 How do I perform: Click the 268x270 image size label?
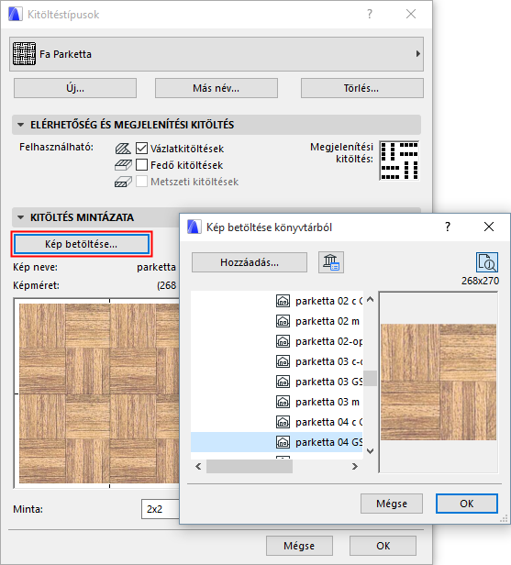click(481, 281)
